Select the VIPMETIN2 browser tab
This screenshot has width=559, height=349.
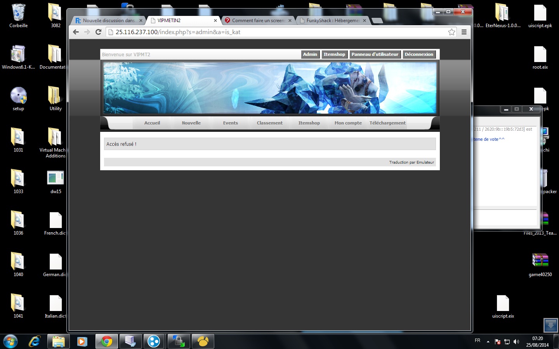[x=183, y=21]
